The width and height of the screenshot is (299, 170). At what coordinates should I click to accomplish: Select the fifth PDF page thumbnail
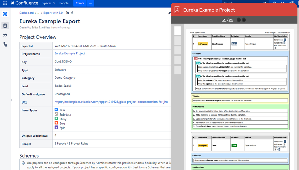coord(177,70)
